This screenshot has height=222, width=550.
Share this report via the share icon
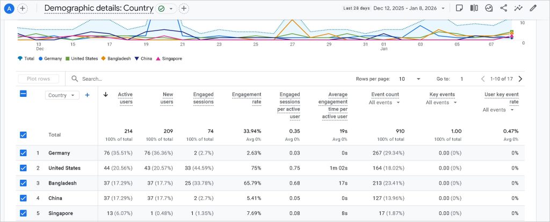click(504, 8)
